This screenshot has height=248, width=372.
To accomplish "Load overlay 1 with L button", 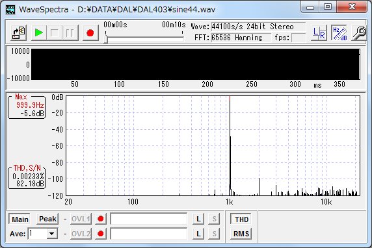I will (198, 219).
